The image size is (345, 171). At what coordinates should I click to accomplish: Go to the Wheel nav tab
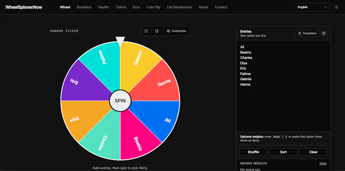[x=65, y=7]
